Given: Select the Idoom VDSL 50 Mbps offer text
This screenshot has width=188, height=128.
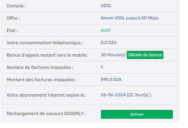Looking at the screenshot, I should coord(130,18).
